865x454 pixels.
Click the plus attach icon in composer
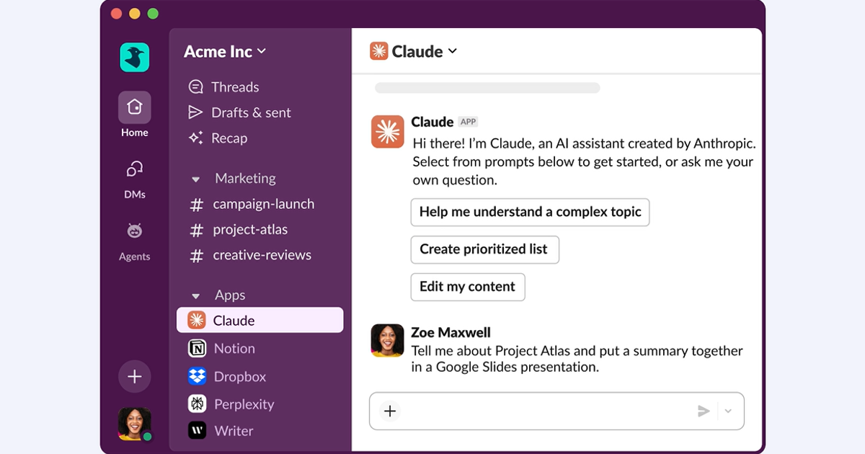pyautogui.click(x=390, y=411)
